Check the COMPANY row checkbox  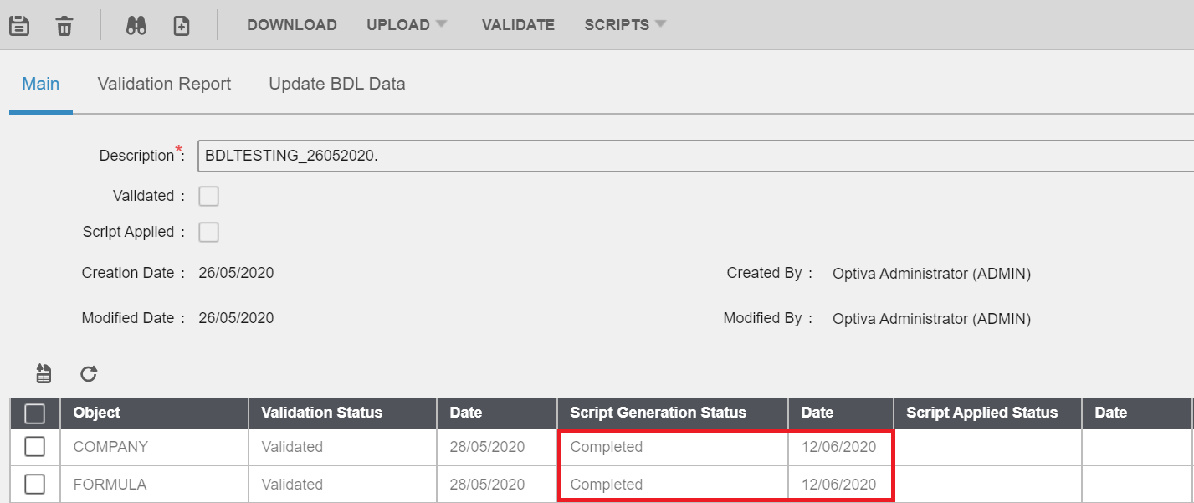[34, 446]
